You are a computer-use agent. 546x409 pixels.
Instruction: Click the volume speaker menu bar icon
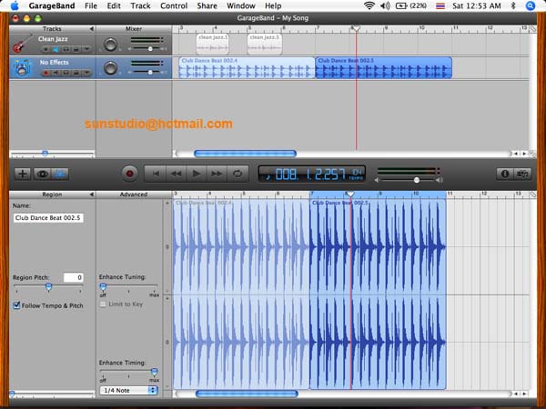pos(385,6)
